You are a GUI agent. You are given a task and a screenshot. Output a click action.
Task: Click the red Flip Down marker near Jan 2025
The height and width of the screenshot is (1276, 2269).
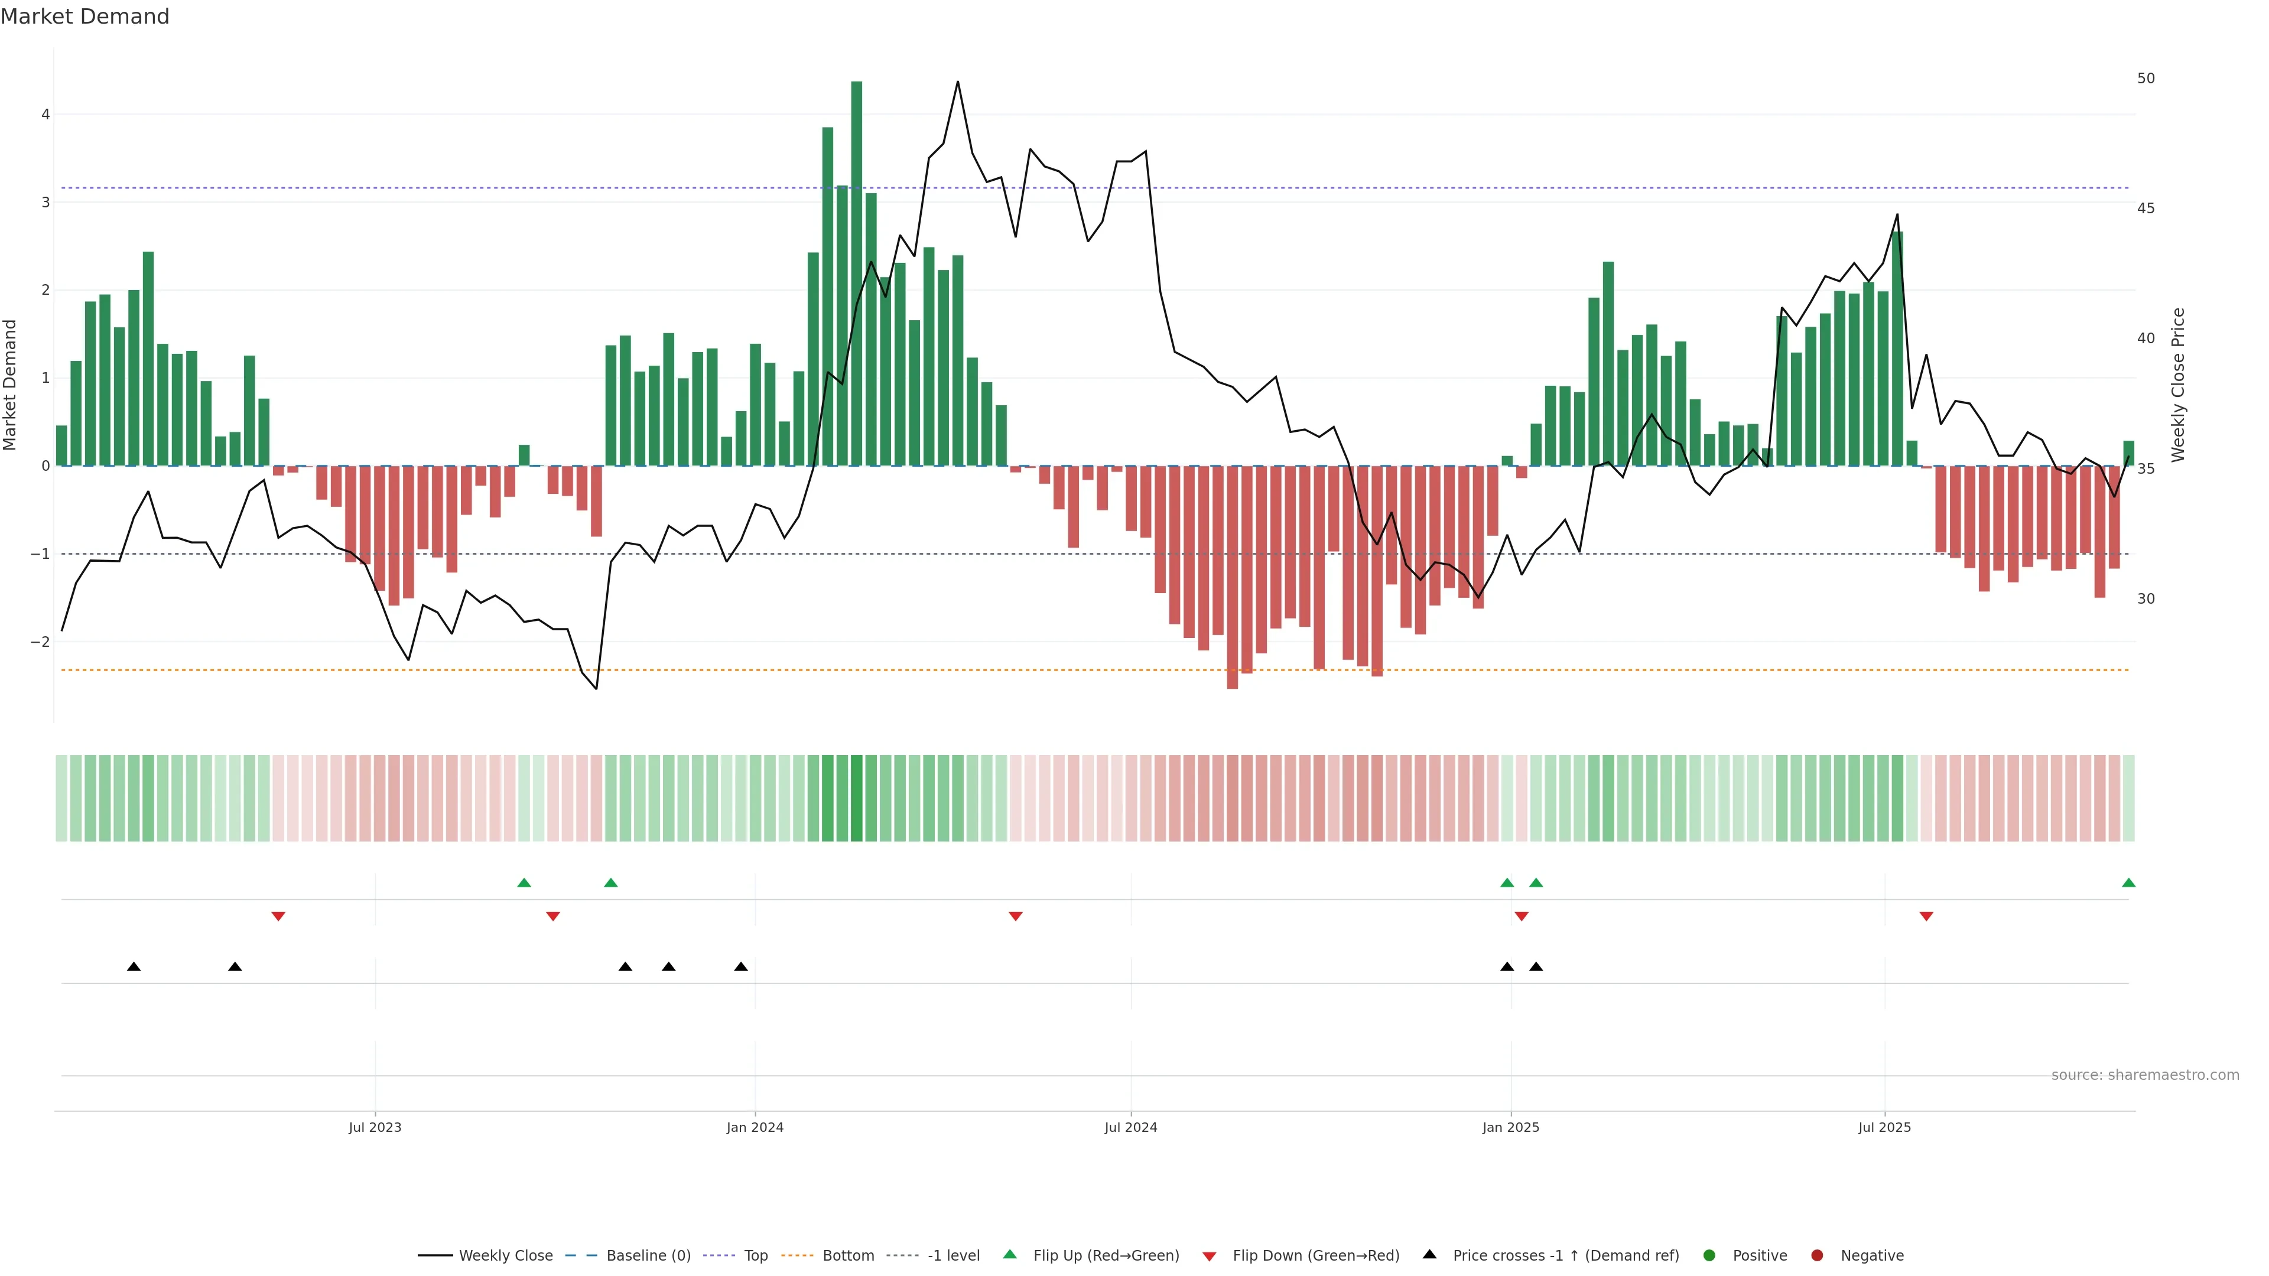[x=1521, y=917]
